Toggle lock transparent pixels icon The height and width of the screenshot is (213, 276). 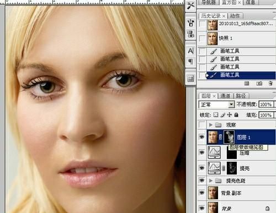(x=216, y=115)
